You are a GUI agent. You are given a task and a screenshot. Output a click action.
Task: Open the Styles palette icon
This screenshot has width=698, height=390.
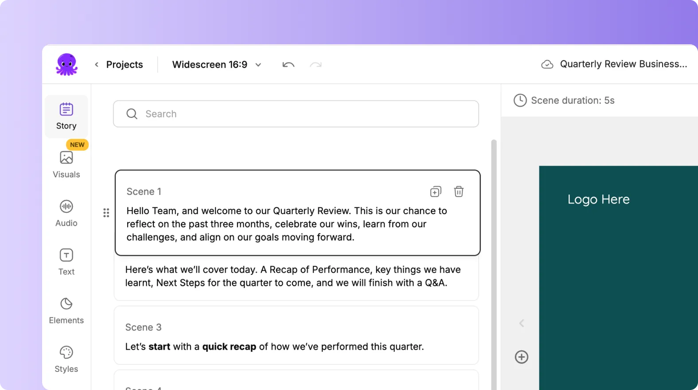(66, 359)
